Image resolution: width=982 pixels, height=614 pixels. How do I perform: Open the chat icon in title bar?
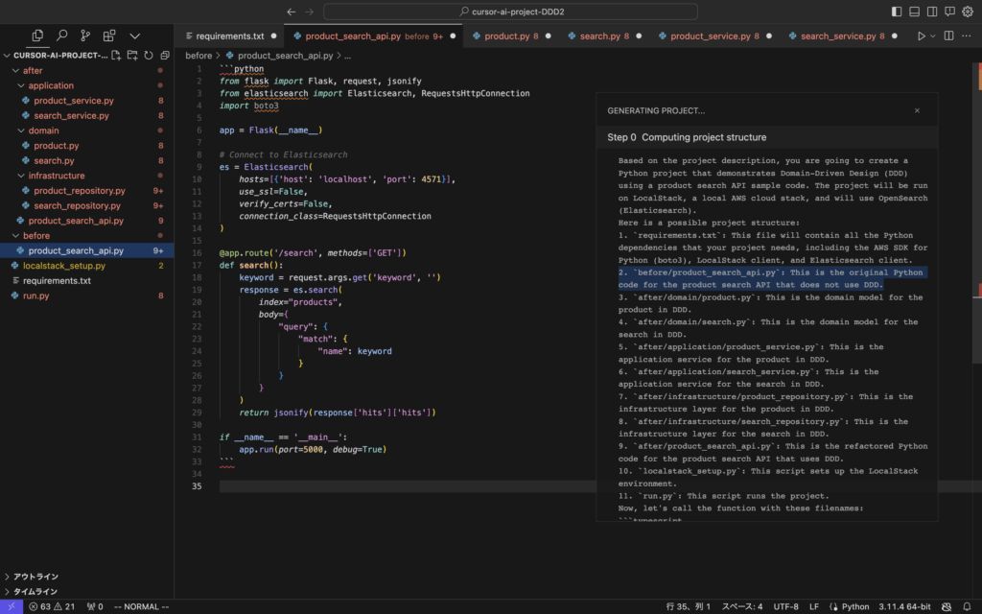(949, 12)
